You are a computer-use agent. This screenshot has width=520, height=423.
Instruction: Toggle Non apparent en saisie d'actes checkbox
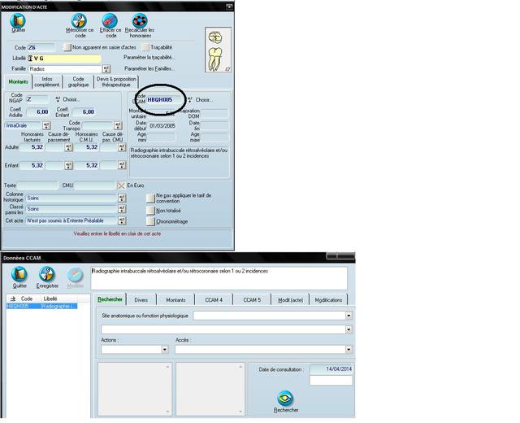[x=67, y=48]
